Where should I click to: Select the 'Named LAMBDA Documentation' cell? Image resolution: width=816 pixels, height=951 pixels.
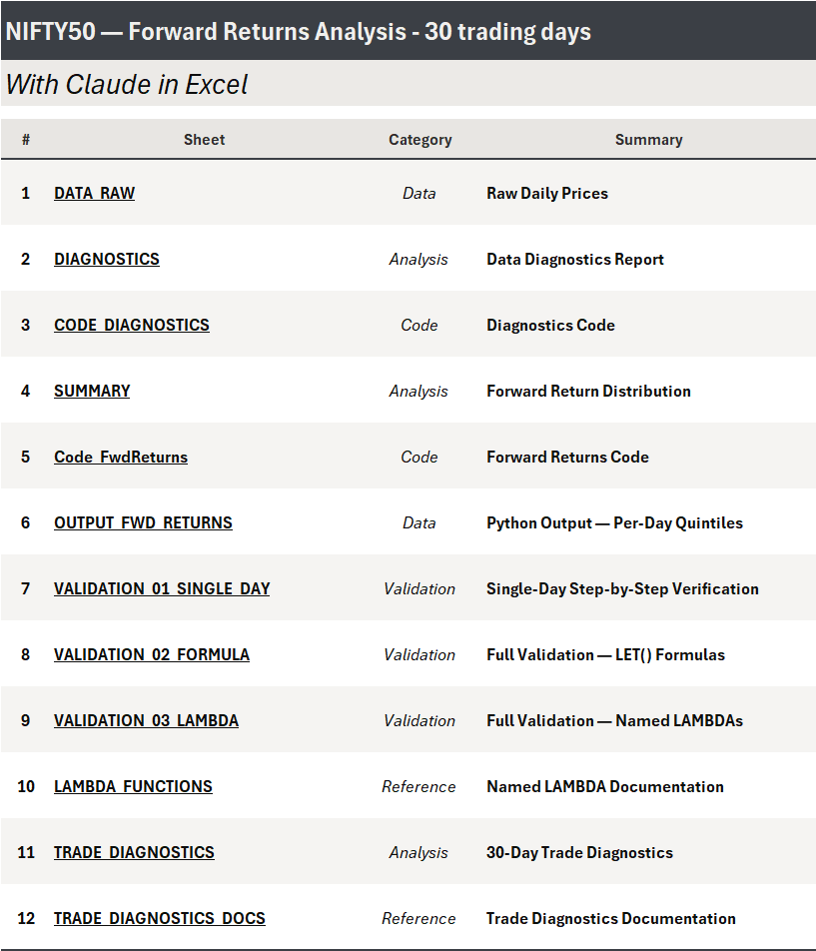pyautogui.click(x=605, y=786)
